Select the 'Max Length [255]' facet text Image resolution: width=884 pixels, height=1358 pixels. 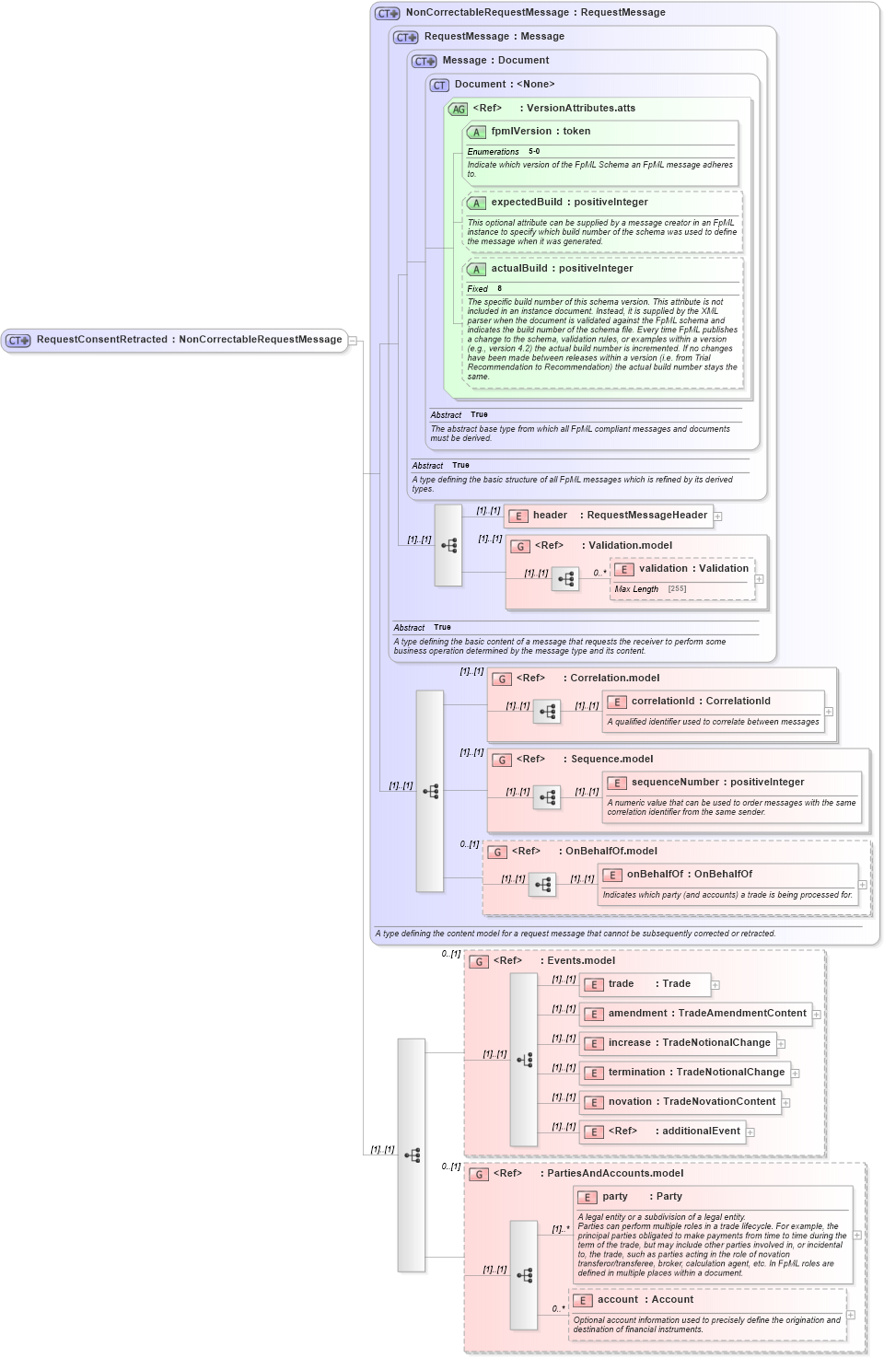coord(650,589)
